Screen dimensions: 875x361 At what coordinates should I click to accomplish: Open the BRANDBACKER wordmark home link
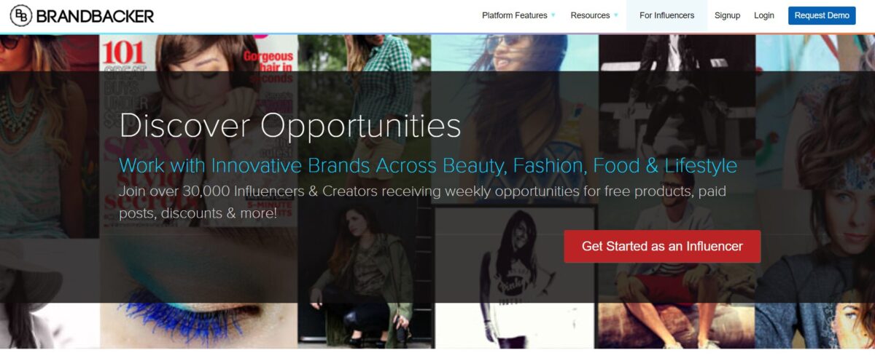point(94,16)
